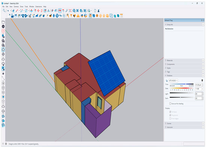Click the Zoom Extents icon
The width and height of the screenshot is (206, 148).
tap(70, 10)
